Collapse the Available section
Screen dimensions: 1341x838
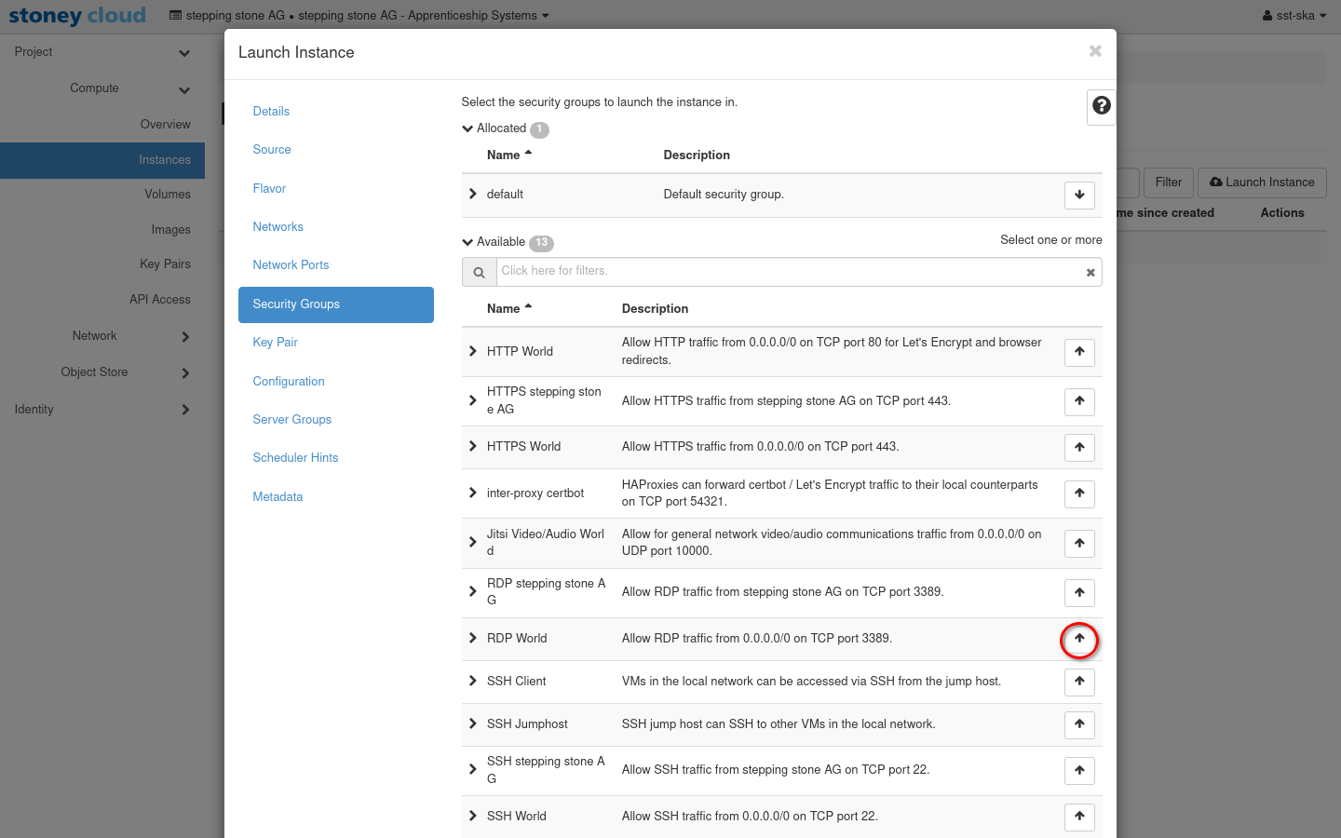point(467,242)
